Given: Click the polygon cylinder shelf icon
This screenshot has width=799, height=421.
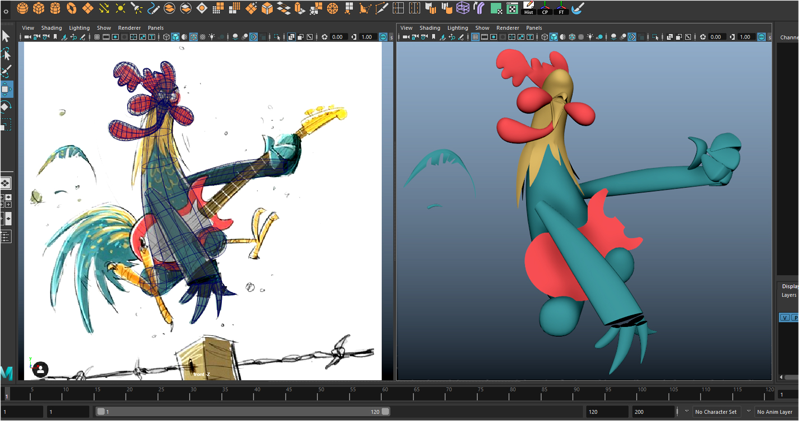Looking at the screenshot, I should click(x=55, y=8).
